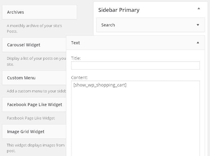Click the "This widget displays images" description
Viewport: 210px width, 156px height.
point(36,148)
